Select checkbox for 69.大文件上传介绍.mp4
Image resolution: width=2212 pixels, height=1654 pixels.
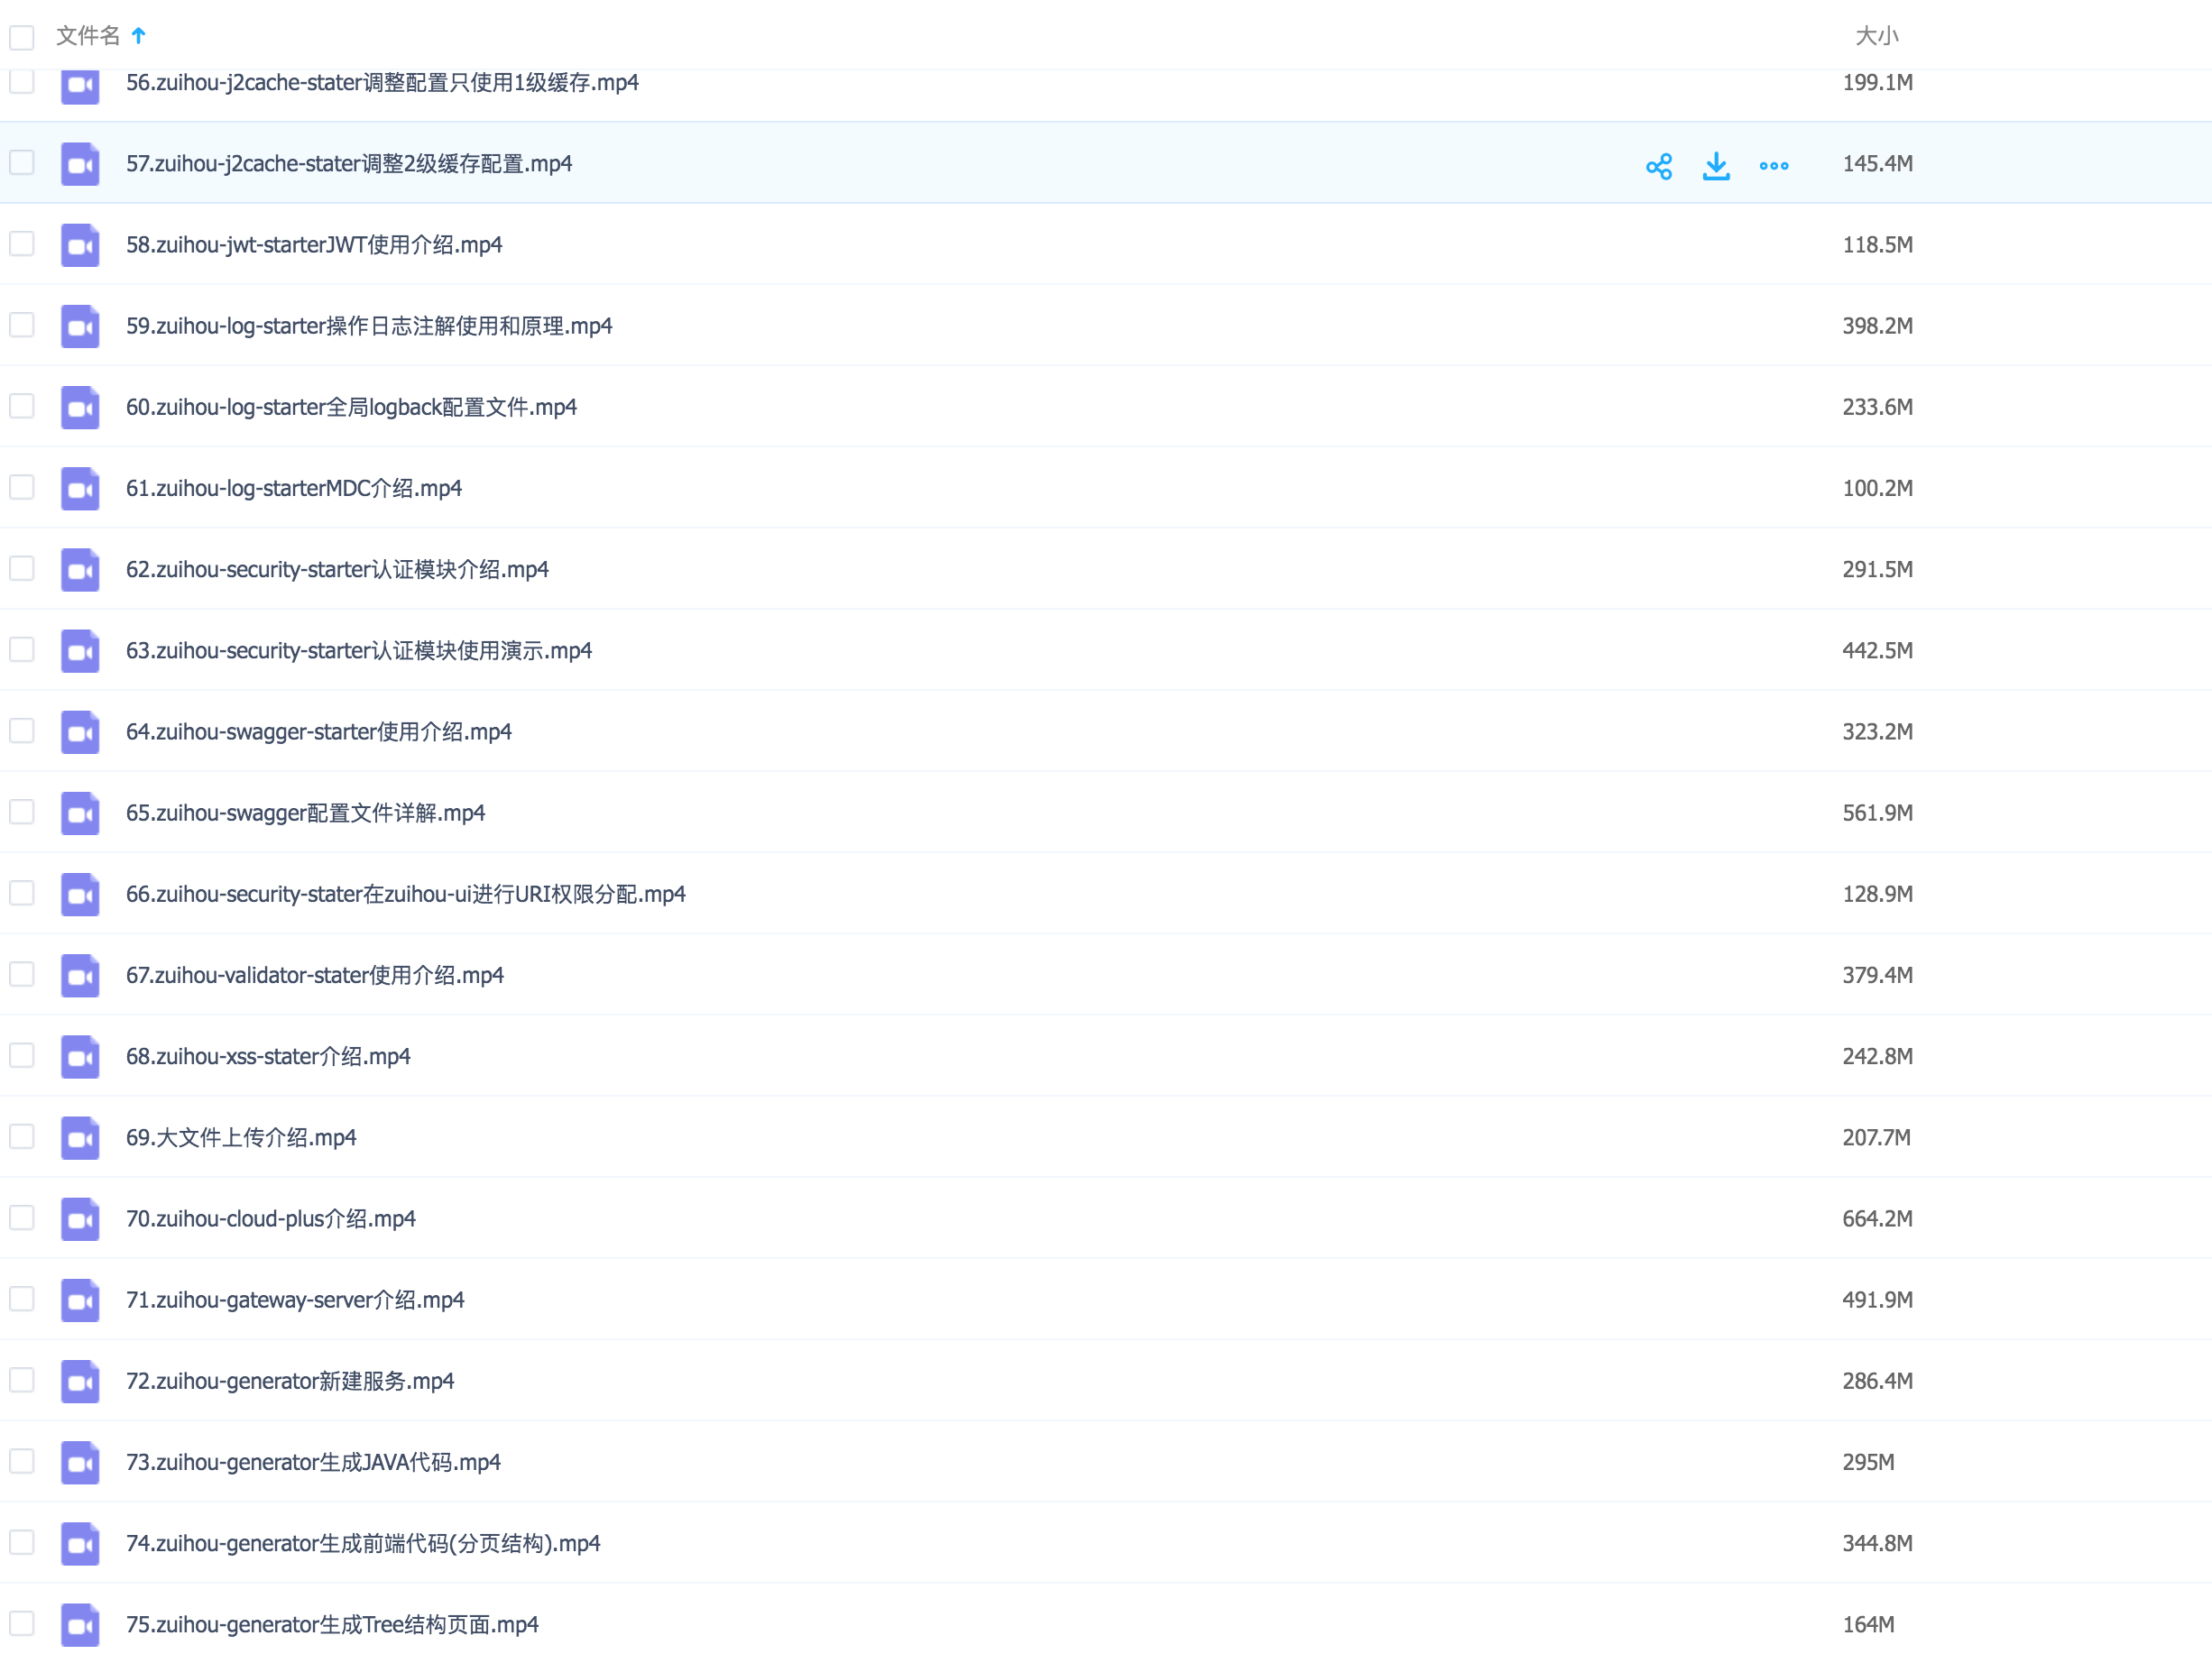pos(22,1137)
